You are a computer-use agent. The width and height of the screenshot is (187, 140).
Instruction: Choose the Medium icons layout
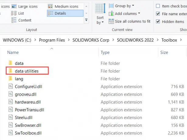point(63,6)
